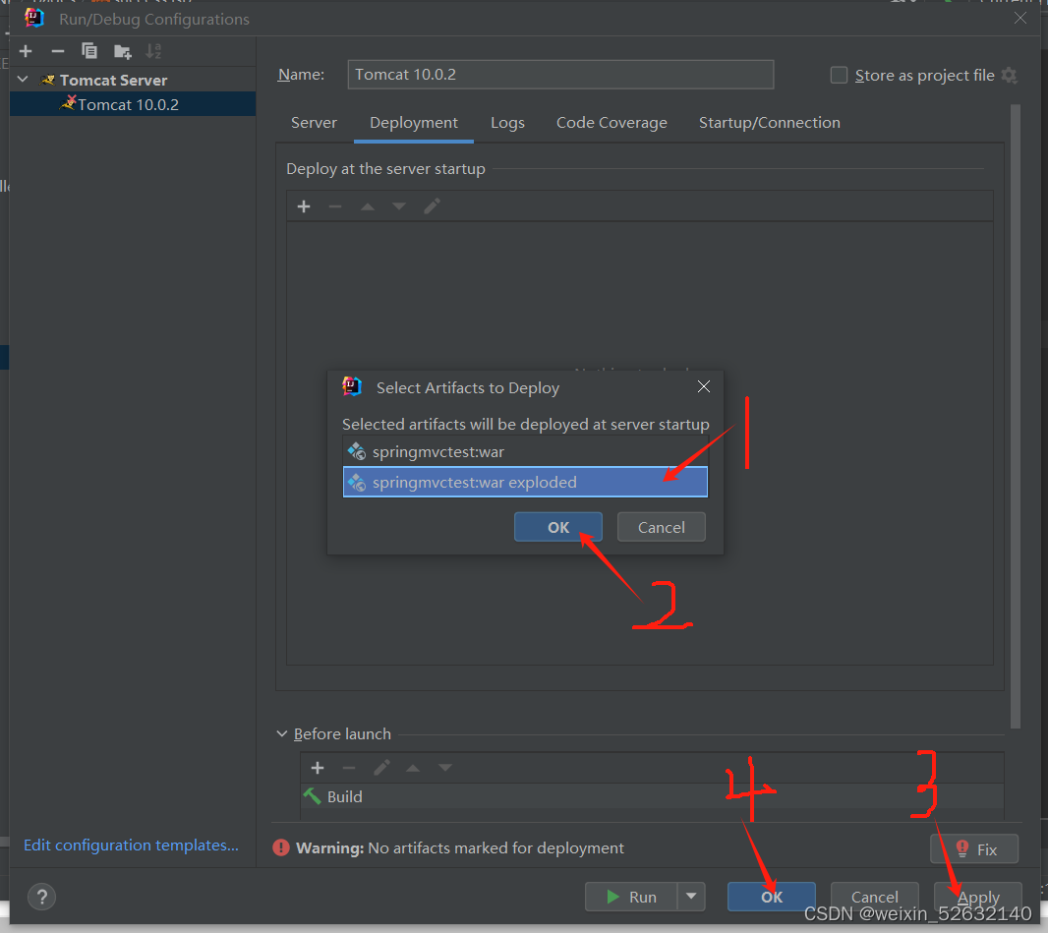This screenshot has width=1048, height=933.
Task: Collapse the Tomcat Server tree node
Action: [23, 80]
